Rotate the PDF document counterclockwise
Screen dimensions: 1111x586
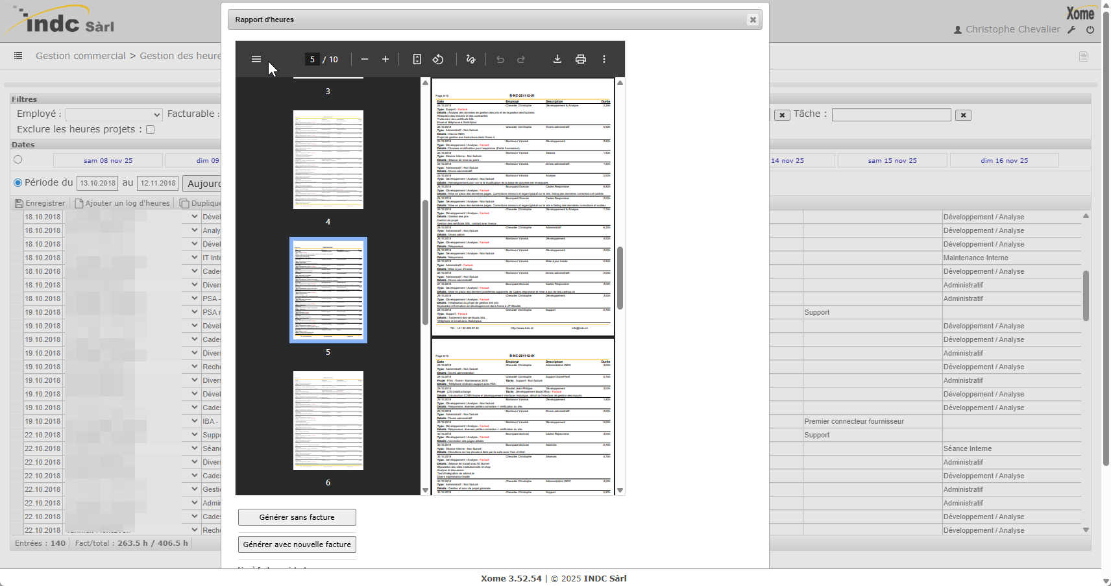(438, 59)
